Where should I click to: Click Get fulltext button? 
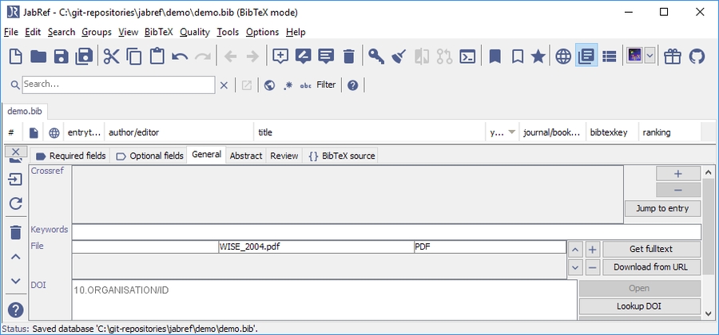tap(651, 249)
